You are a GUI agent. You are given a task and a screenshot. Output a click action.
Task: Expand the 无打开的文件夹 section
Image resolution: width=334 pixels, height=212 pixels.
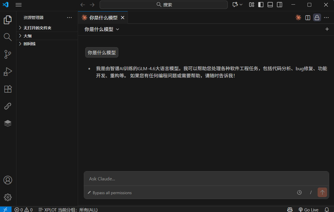point(37,28)
